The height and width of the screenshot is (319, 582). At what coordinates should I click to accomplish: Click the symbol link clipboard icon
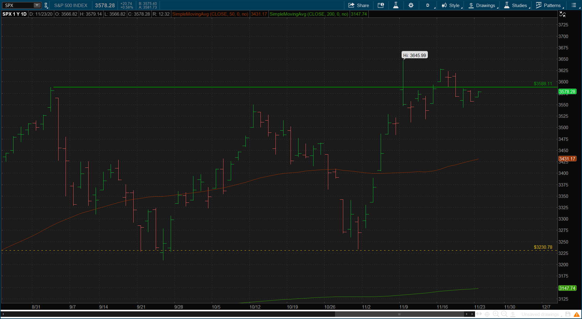pos(46,5)
